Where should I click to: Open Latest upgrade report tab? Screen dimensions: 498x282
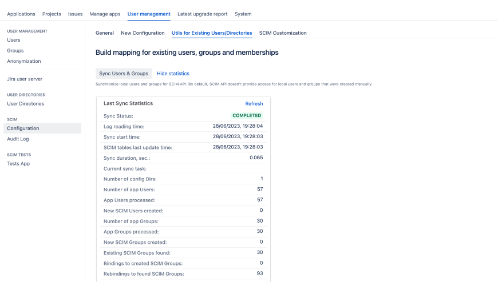(202, 14)
